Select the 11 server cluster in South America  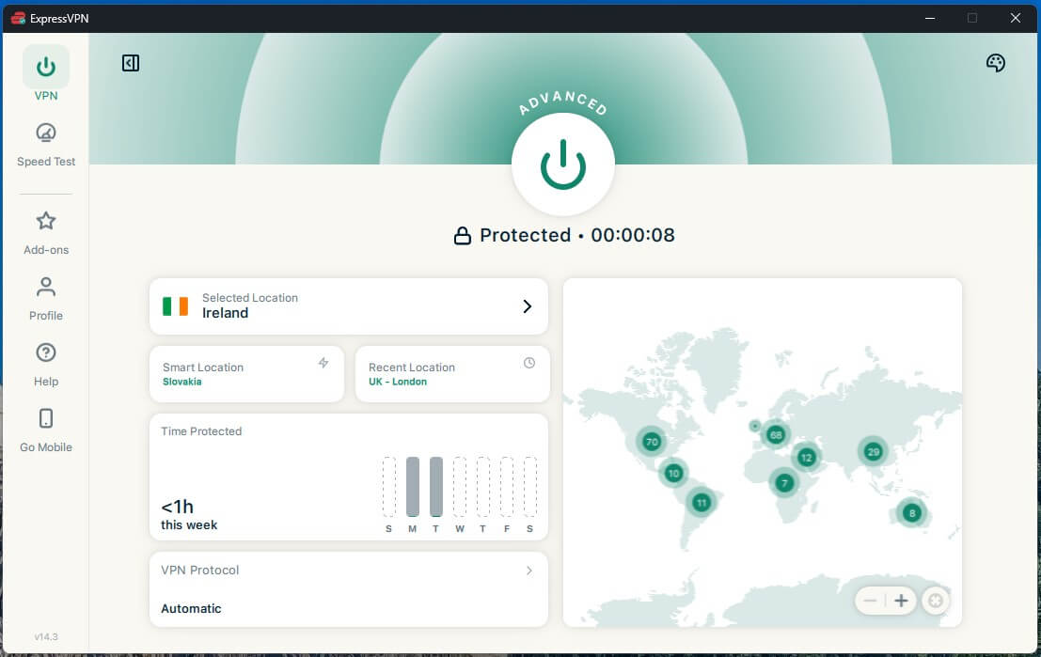(702, 502)
